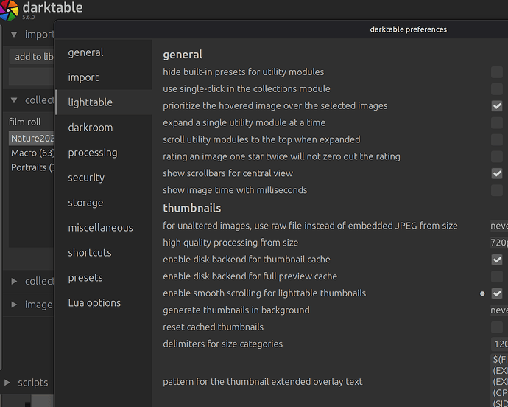Click the darktable logo icon
Image resolution: width=508 pixels, height=407 pixels.
9,10
